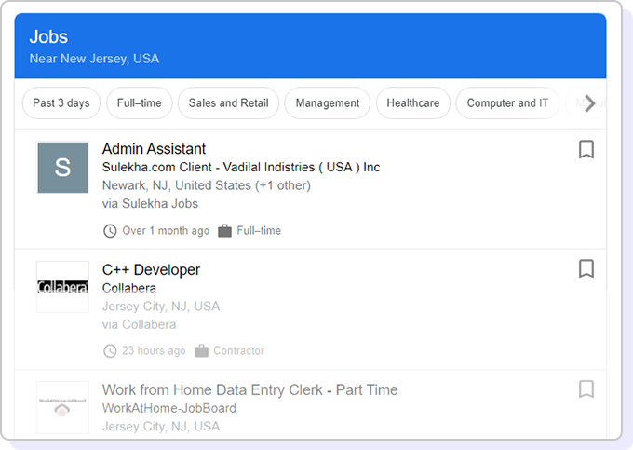Bookmark Work from Home Data Entry Clerk job
Screen dimensions: 633x450
(x=586, y=389)
